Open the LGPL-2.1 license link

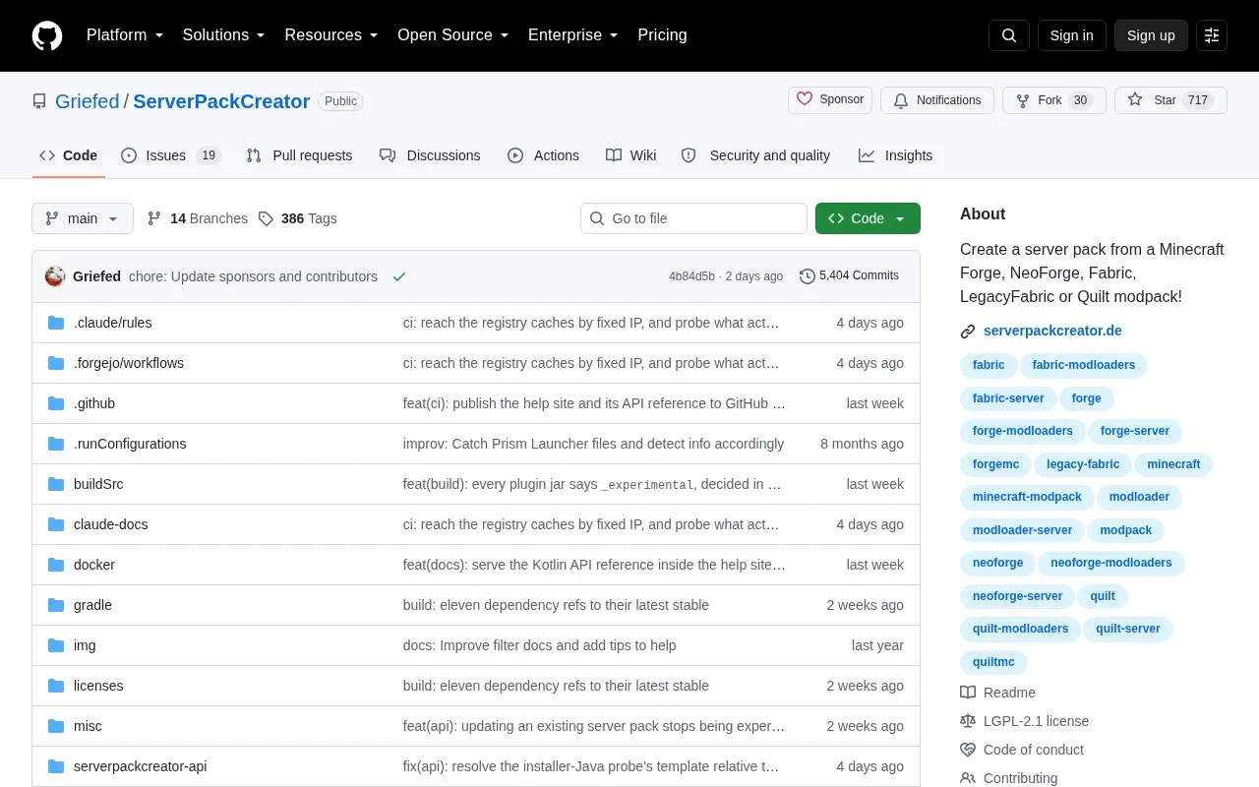[x=1025, y=721]
